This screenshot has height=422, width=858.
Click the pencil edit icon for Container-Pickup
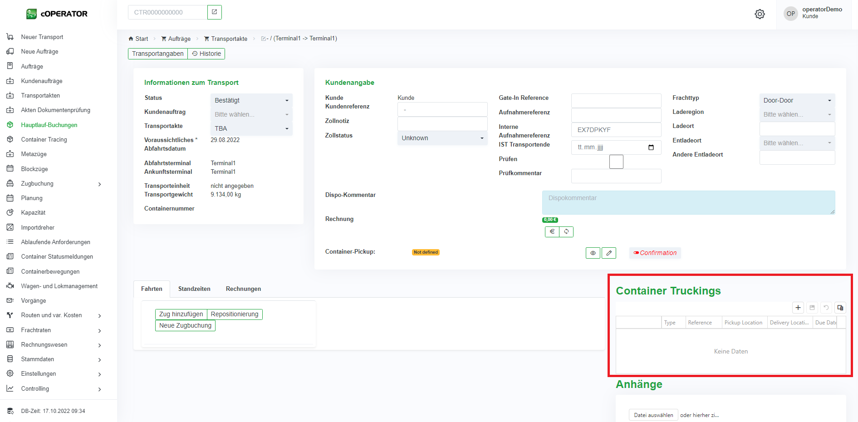coord(609,253)
